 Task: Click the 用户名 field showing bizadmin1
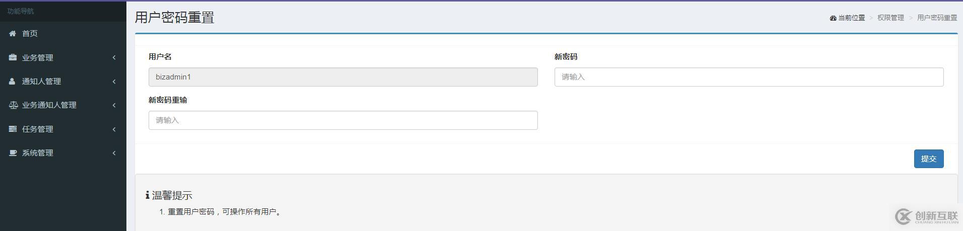coord(342,77)
